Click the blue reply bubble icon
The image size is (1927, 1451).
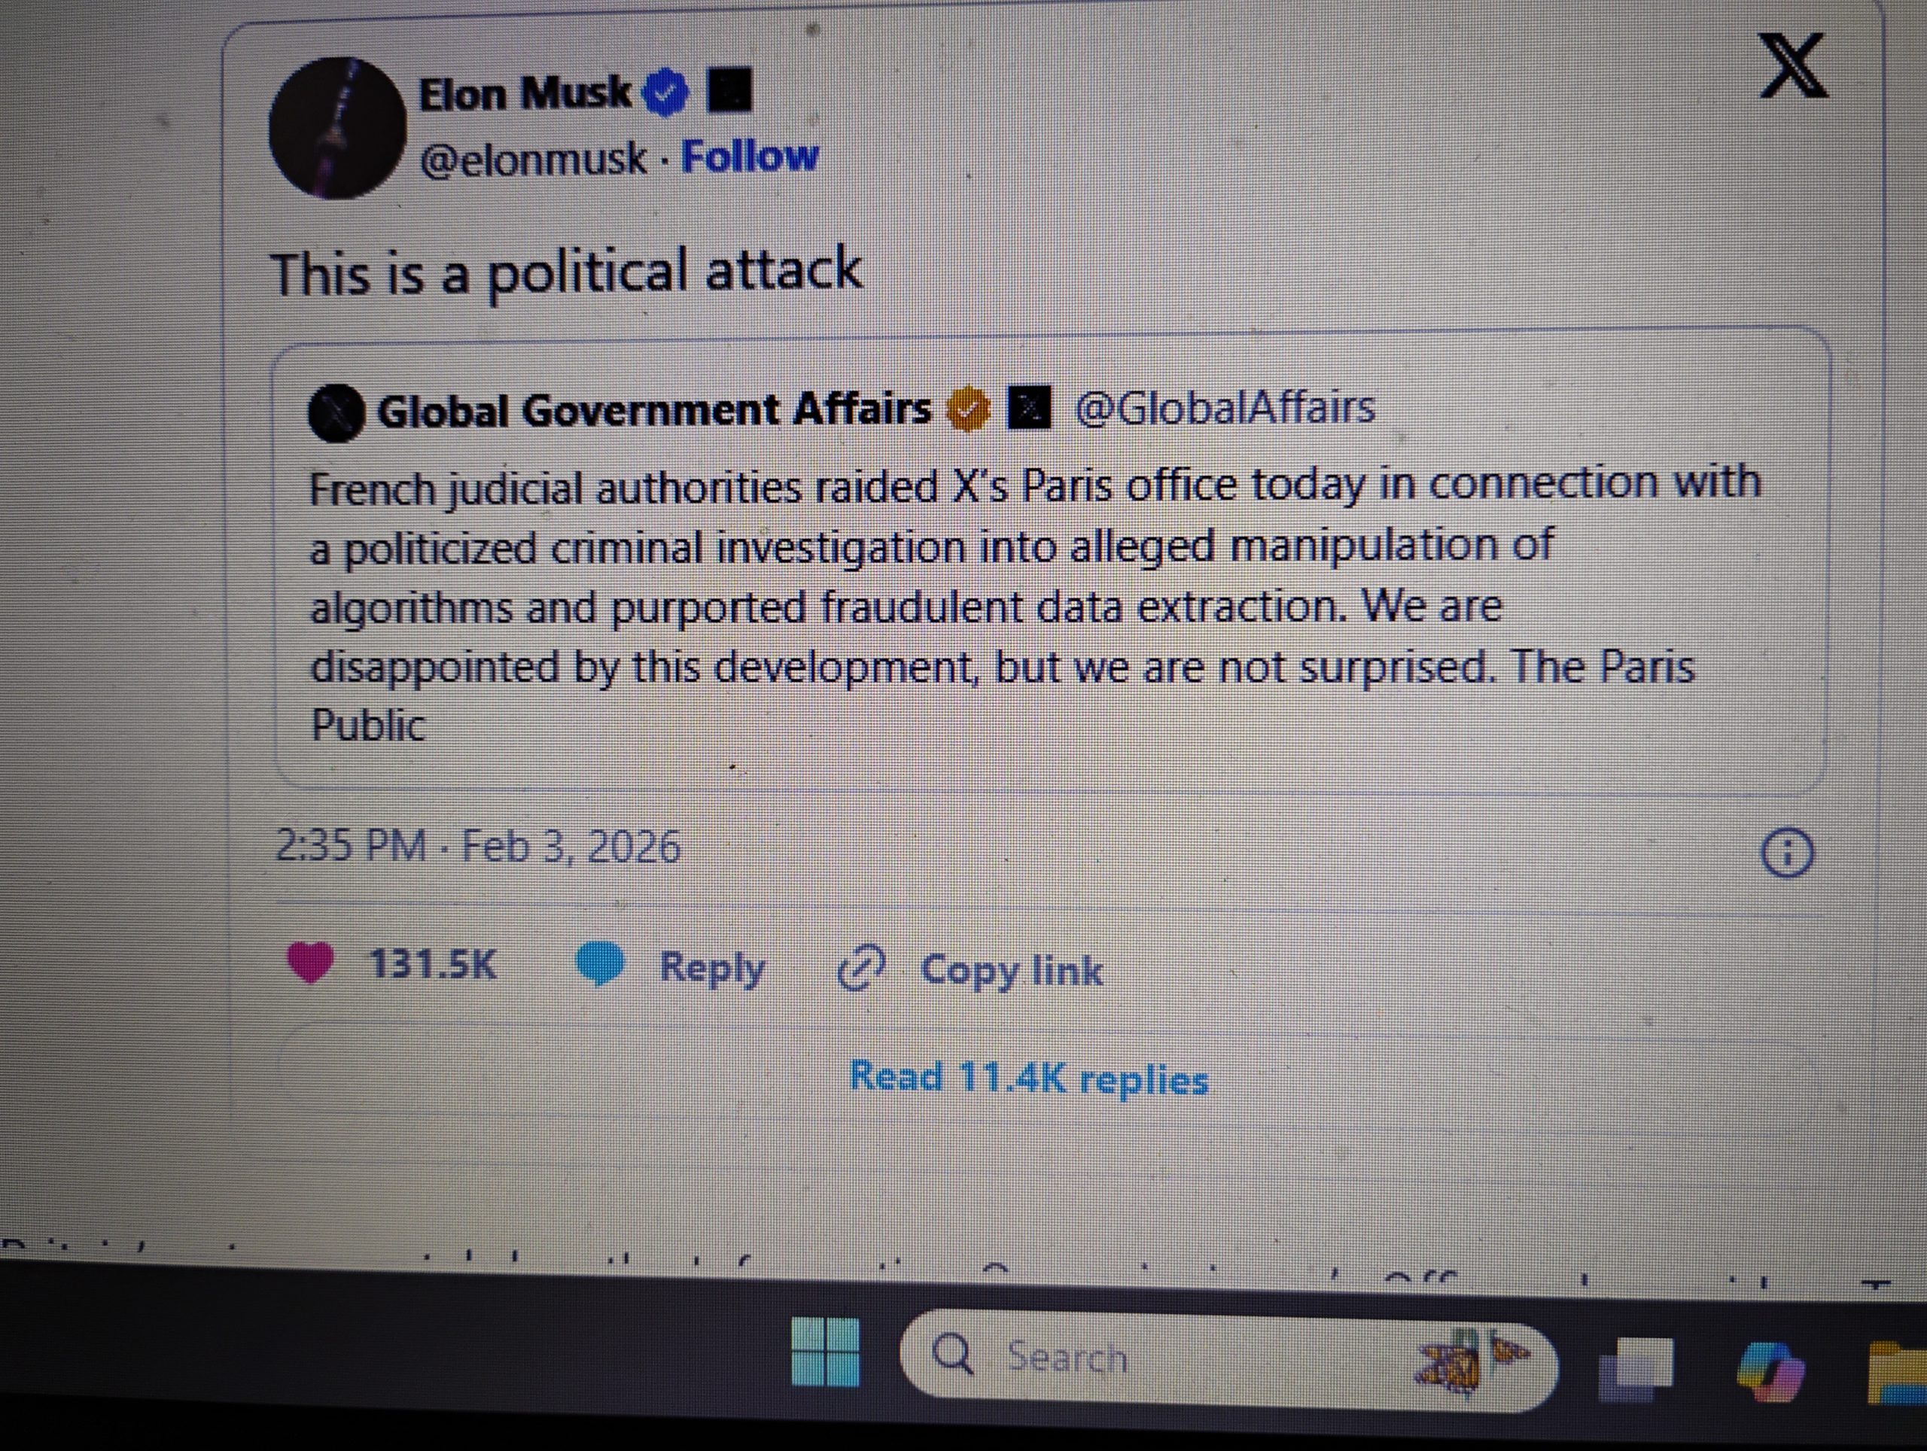599,965
